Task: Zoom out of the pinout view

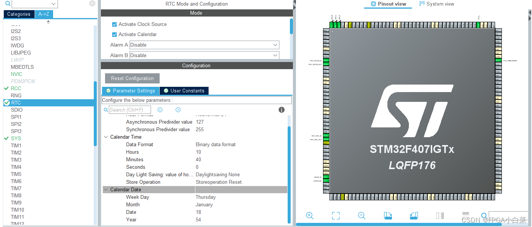Action: [x=361, y=216]
